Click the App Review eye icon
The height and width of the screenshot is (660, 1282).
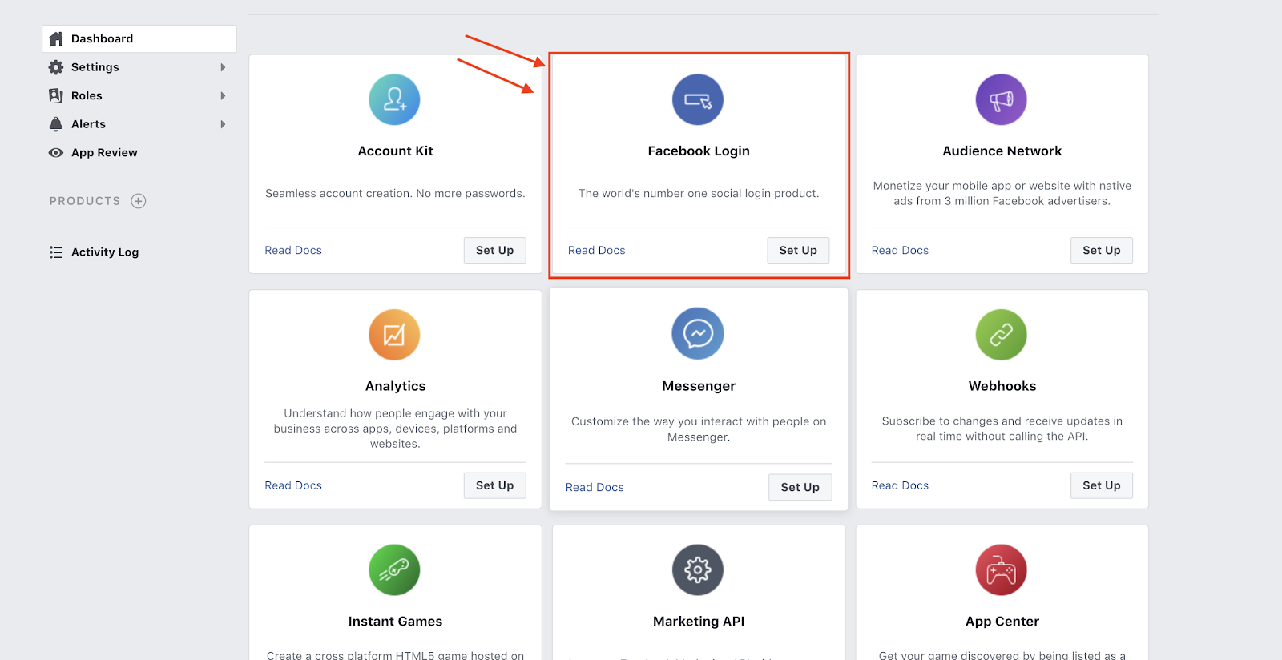click(56, 152)
